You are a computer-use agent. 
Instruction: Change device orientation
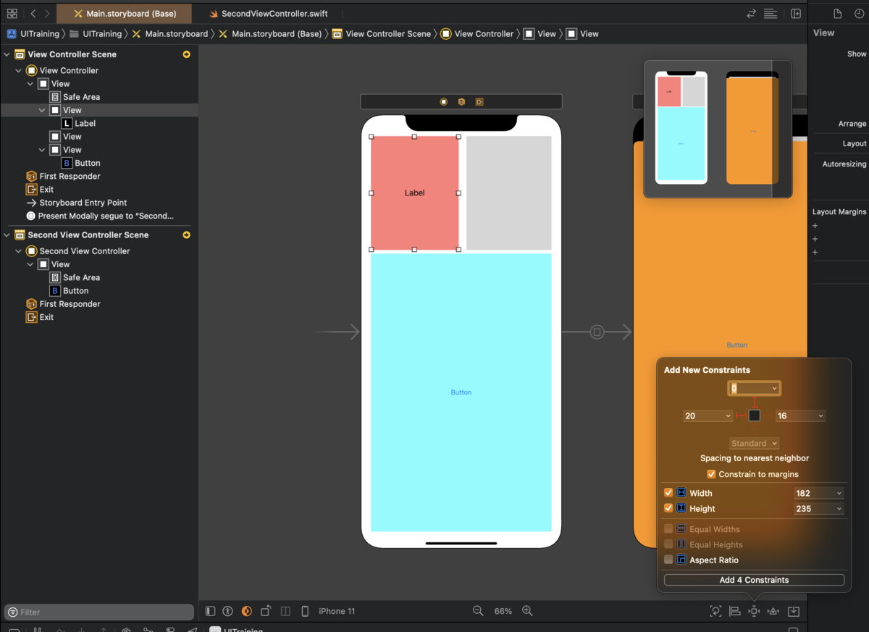point(266,611)
